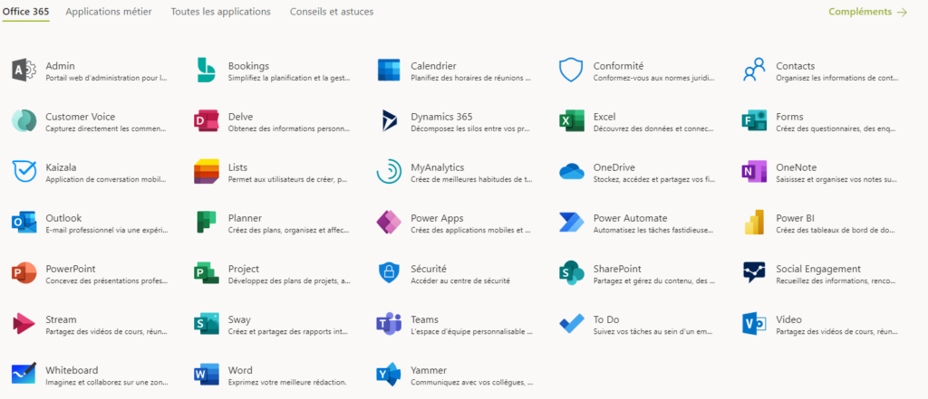The height and width of the screenshot is (399, 928).
Task: Select the Lists app icon
Action: 207,172
